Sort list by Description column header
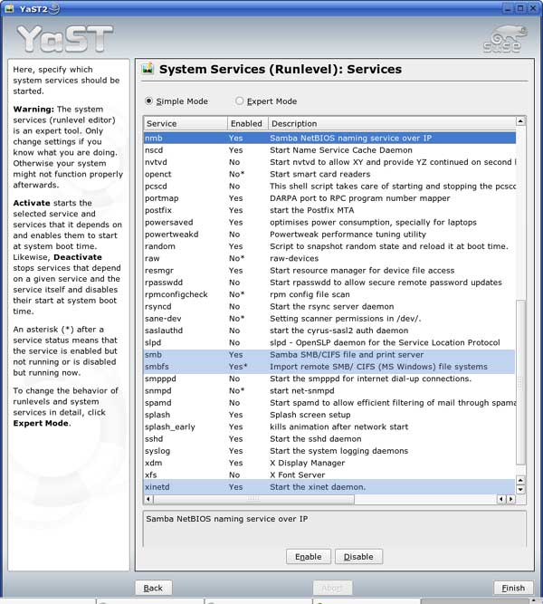The image size is (543, 604). click(392, 124)
